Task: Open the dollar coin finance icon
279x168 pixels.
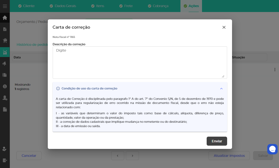Action: click(5, 86)
